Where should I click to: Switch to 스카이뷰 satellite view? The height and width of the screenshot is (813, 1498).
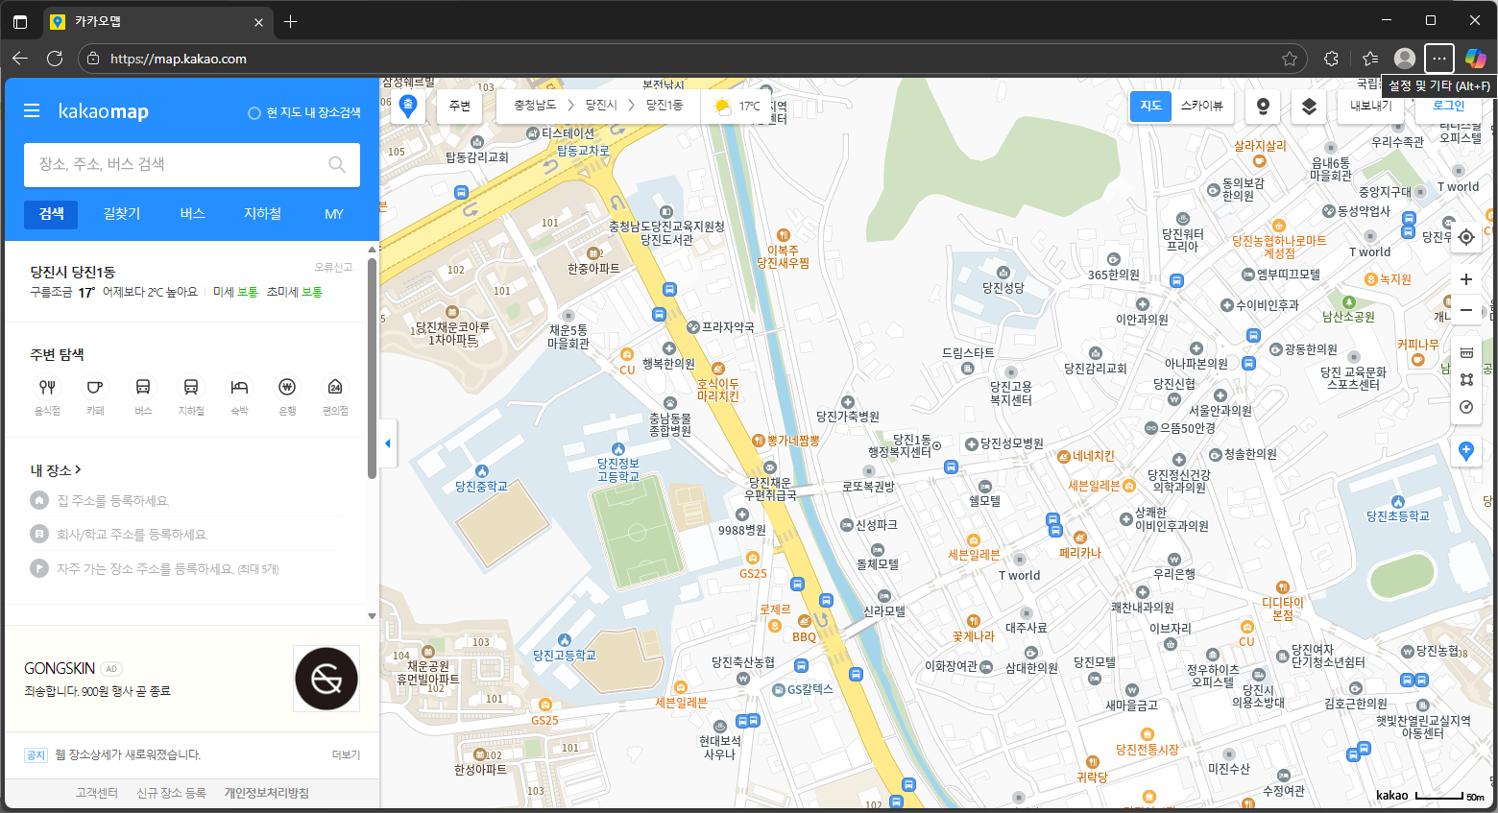(x=1201, y=106)
